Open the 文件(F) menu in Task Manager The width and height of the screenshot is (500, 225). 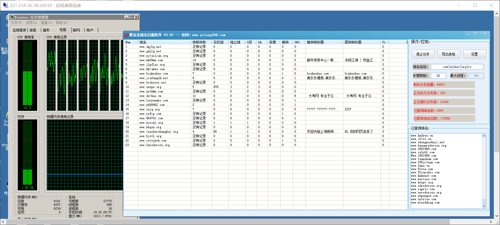click(16, 23)
